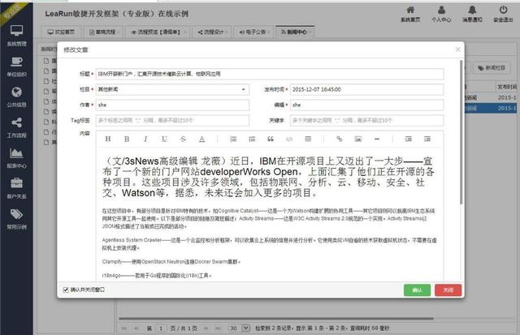
Task: Click the red 关闭 button
Action: point(448,290)
